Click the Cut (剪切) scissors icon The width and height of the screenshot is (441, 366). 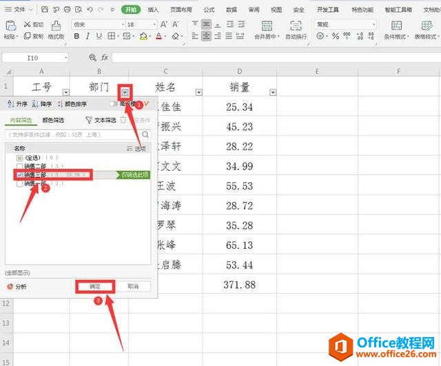[x=27, y=25]
